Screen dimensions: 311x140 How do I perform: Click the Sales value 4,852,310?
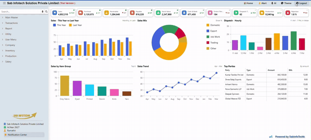click(x=63, y=14)
